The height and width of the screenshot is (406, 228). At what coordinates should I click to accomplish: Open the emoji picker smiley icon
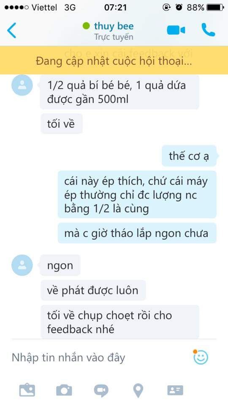click(201, 357)
